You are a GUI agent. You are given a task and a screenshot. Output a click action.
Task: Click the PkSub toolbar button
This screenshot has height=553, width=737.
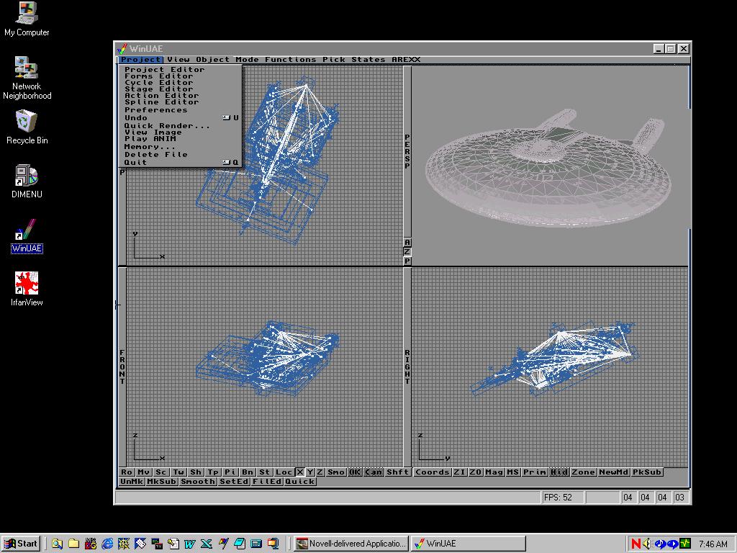click(647, 472)
